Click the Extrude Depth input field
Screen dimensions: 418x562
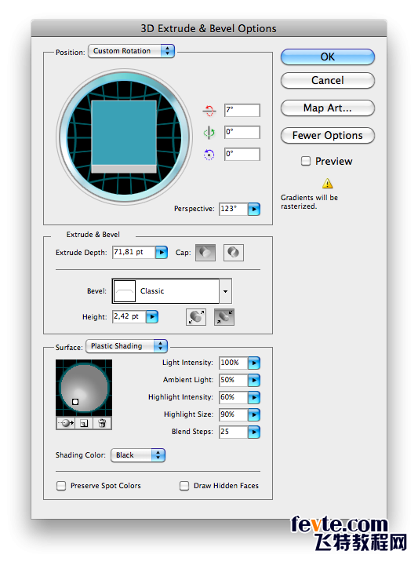pyautogui.click(x=134, y=252)
